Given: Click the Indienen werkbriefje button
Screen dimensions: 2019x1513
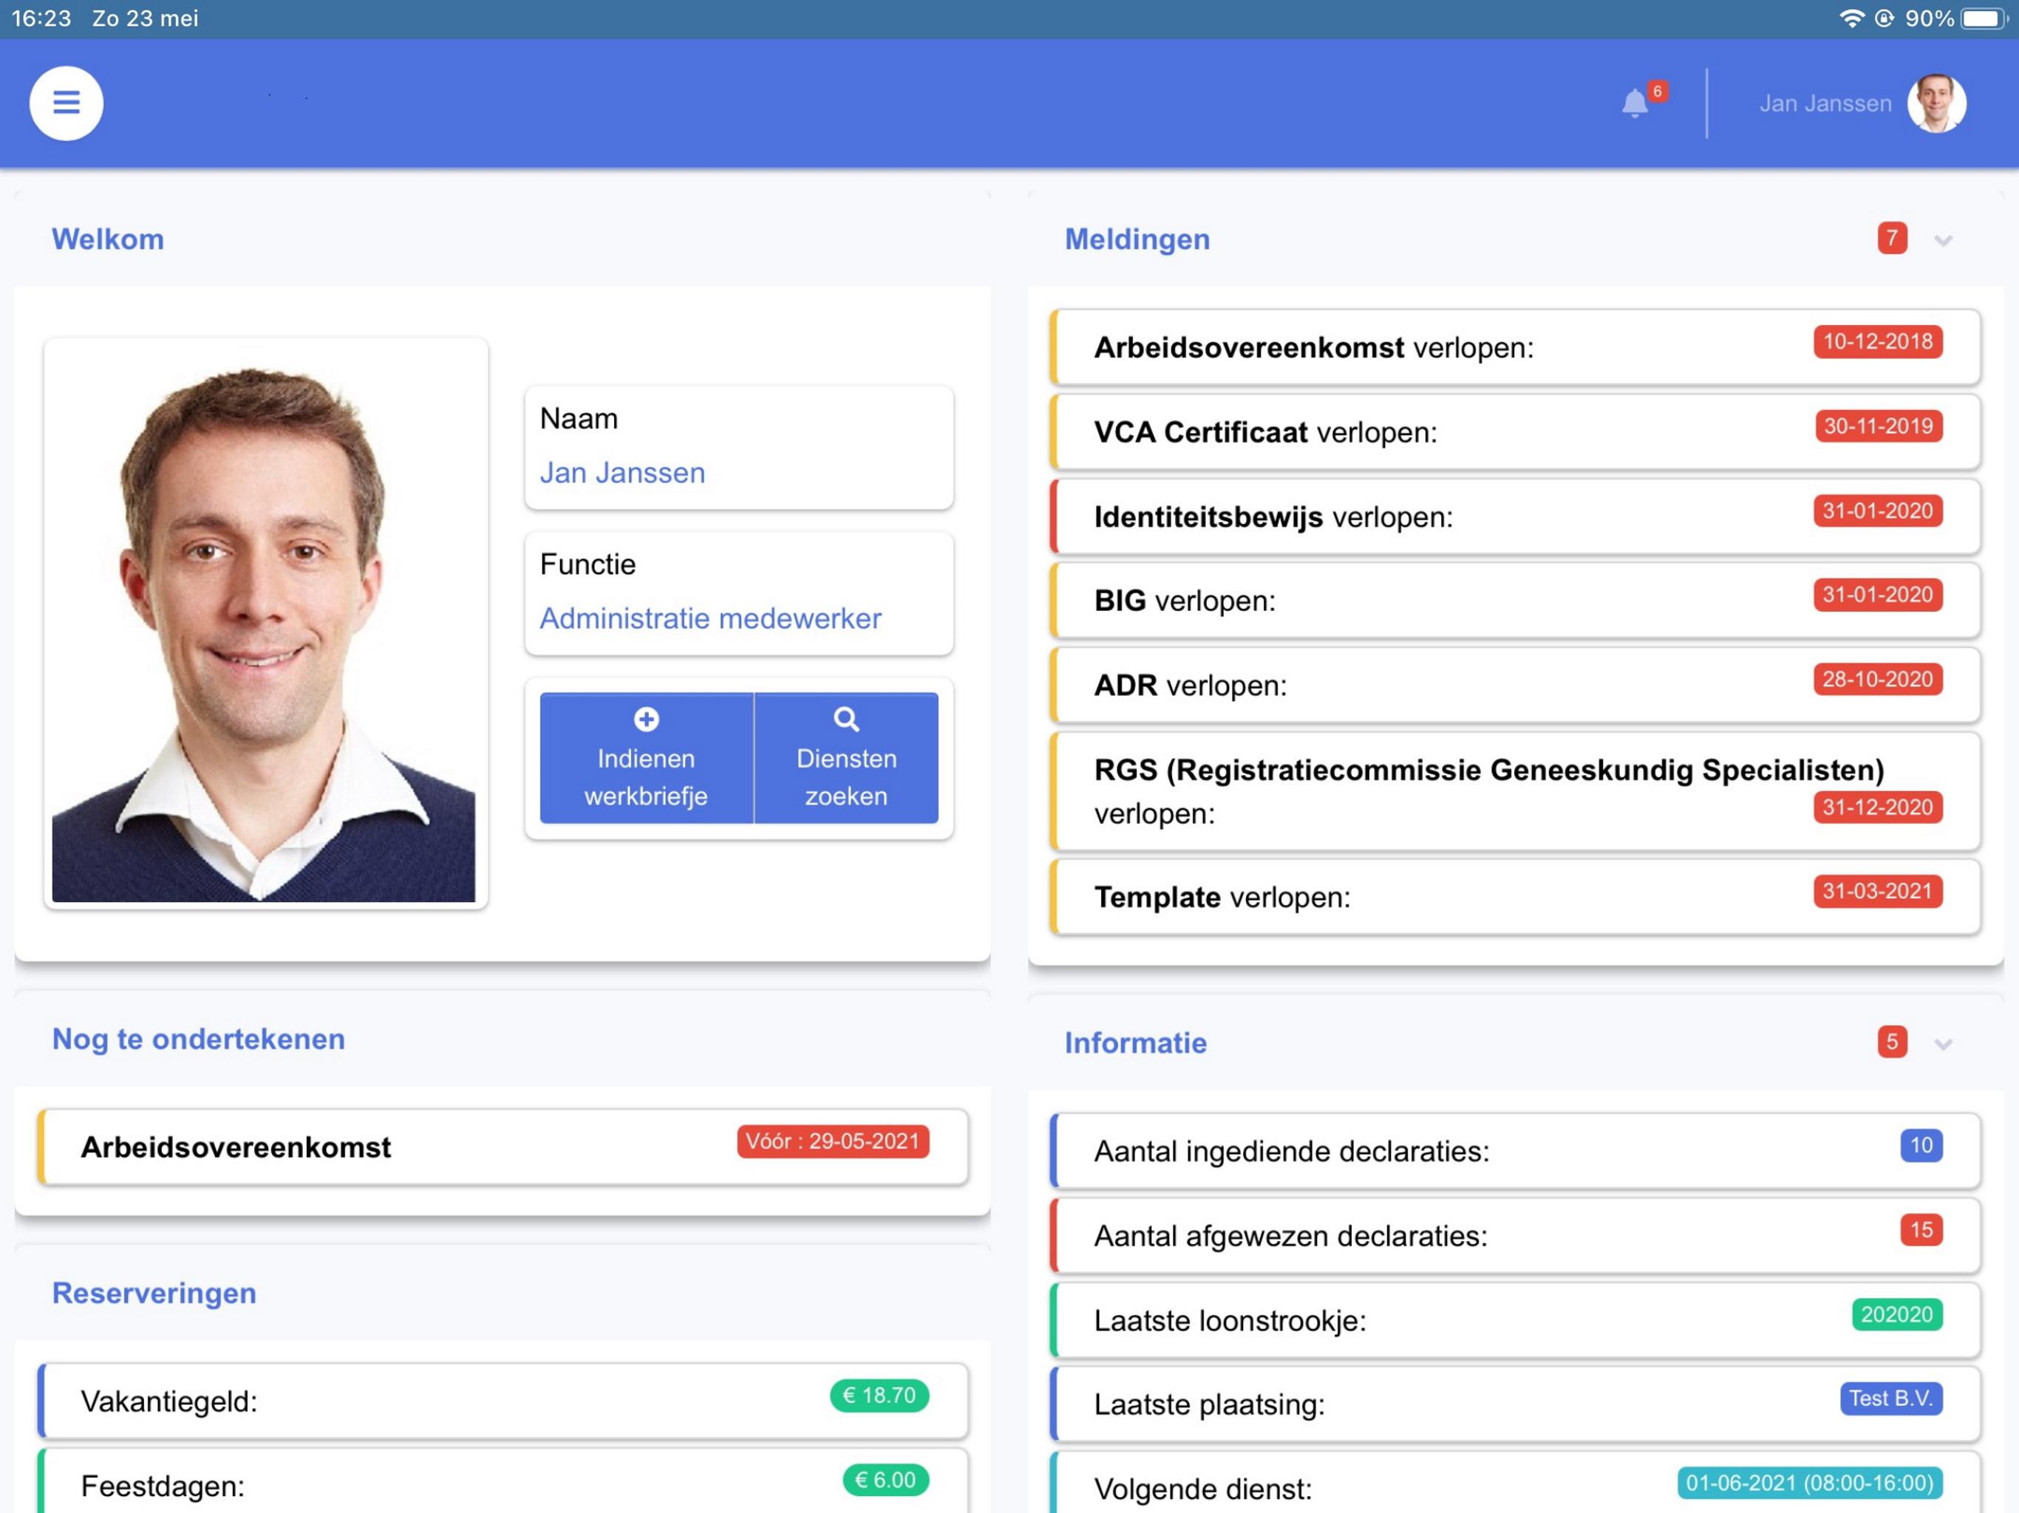Looking at the screenshot, I should [646, 757].
